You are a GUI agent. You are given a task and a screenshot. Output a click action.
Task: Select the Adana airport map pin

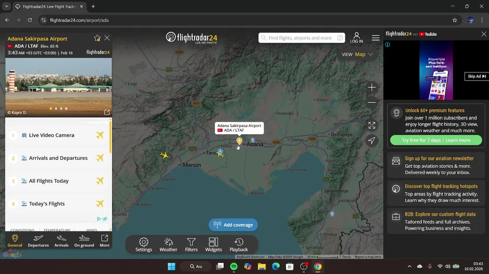[239, 141]
